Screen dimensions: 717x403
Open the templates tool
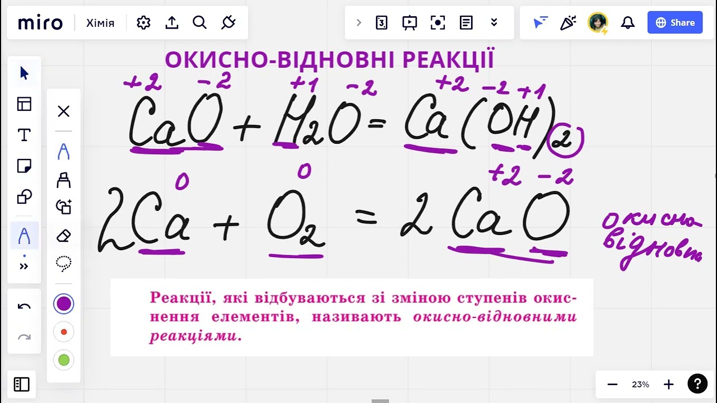pyautogui.click(x=24, y=104)
